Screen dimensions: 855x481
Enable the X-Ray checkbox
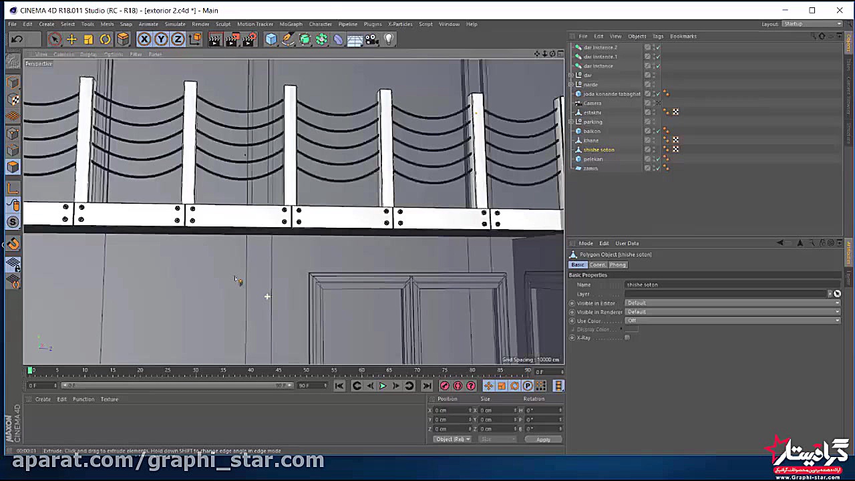(627, 338)
